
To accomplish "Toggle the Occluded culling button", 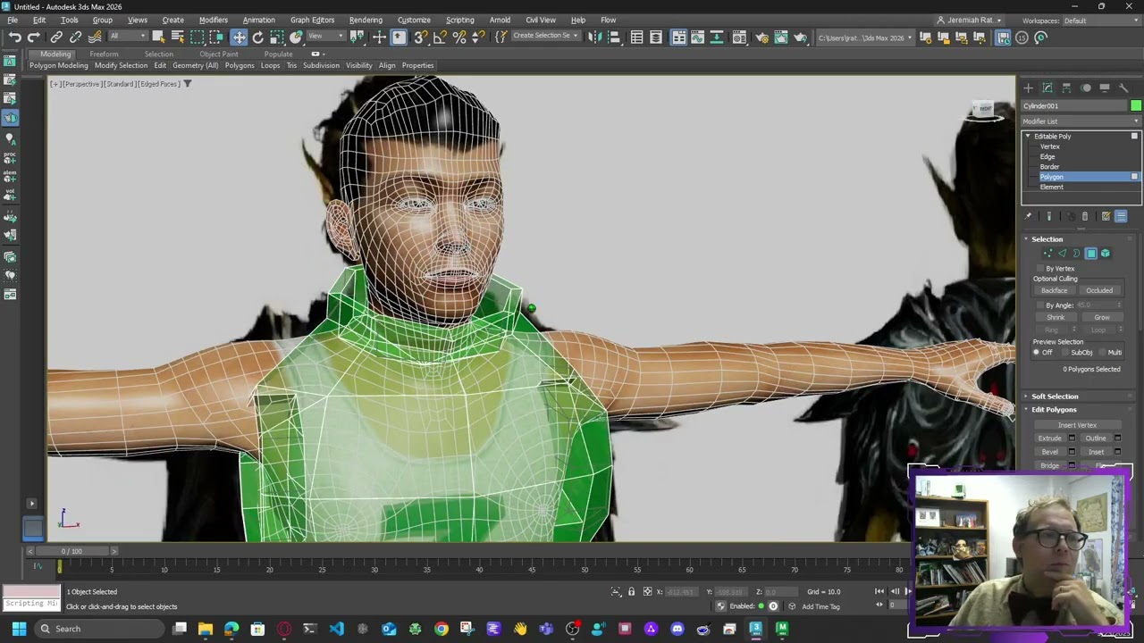I will point(1099,290).
